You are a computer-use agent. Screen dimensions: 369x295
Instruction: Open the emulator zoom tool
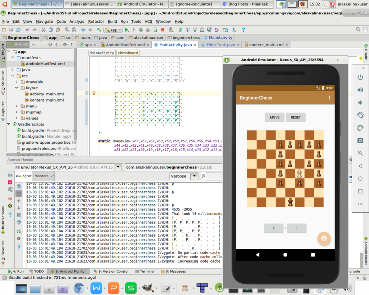pos(360,153)
